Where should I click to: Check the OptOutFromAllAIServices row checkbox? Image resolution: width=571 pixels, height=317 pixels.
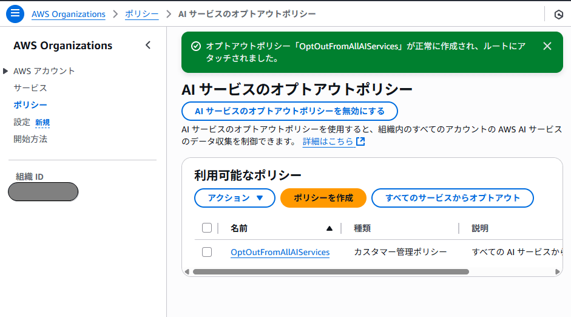coord(207,252)
